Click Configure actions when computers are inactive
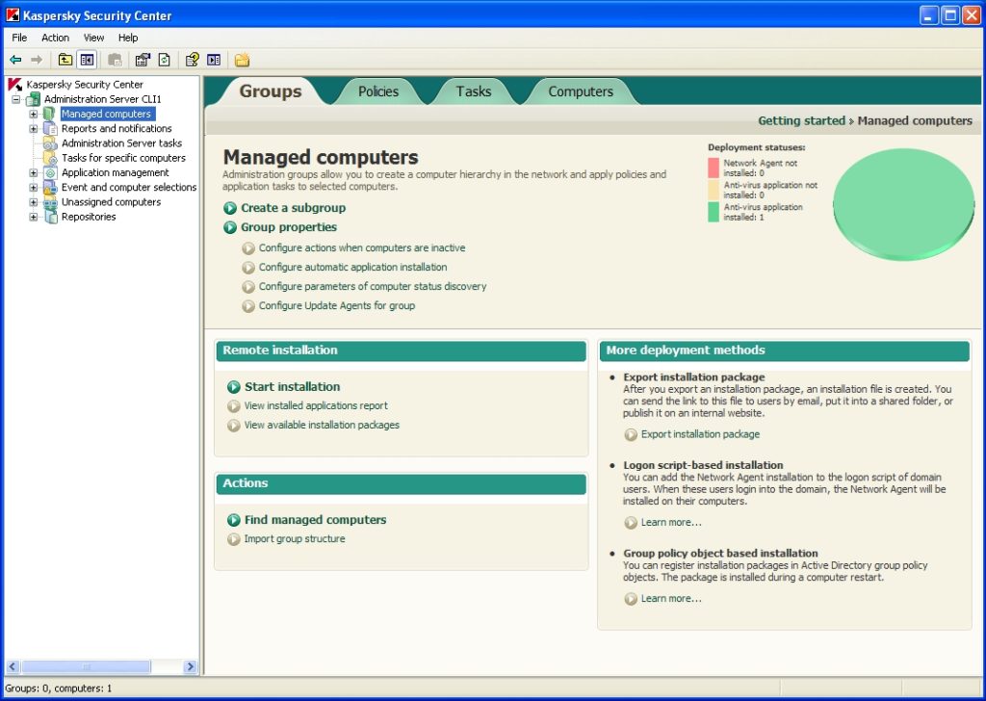This screenshot has height=701, width=986. pos(362,247)
